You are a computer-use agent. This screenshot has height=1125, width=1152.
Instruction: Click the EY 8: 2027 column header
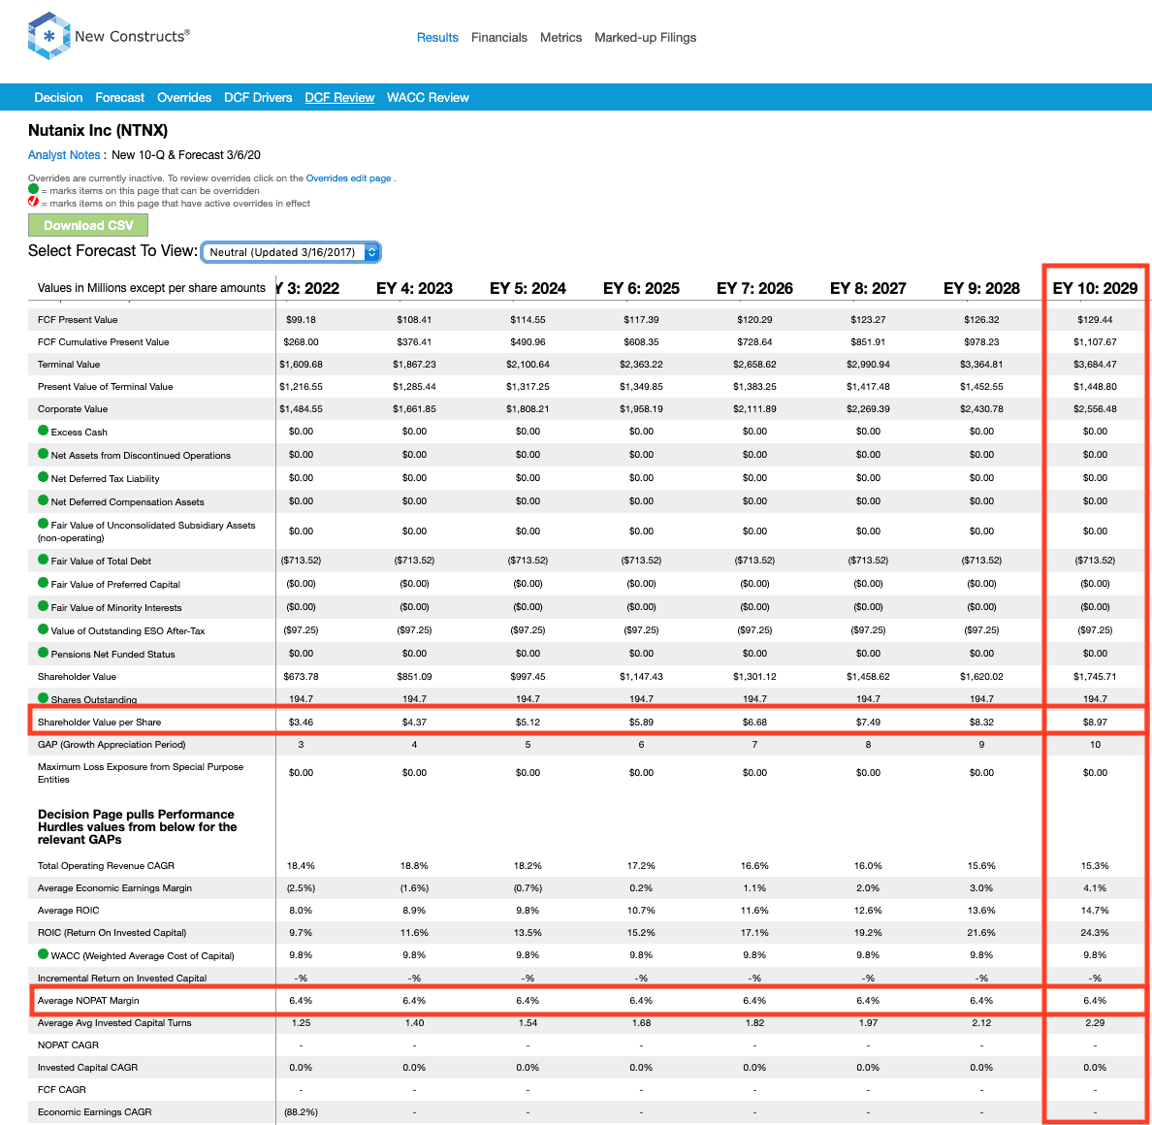868,288
